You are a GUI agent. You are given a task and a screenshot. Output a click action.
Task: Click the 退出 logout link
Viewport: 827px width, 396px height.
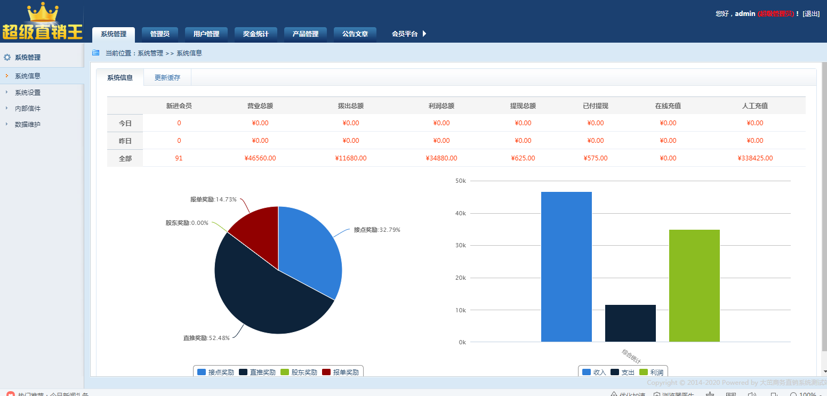point(811,14)
